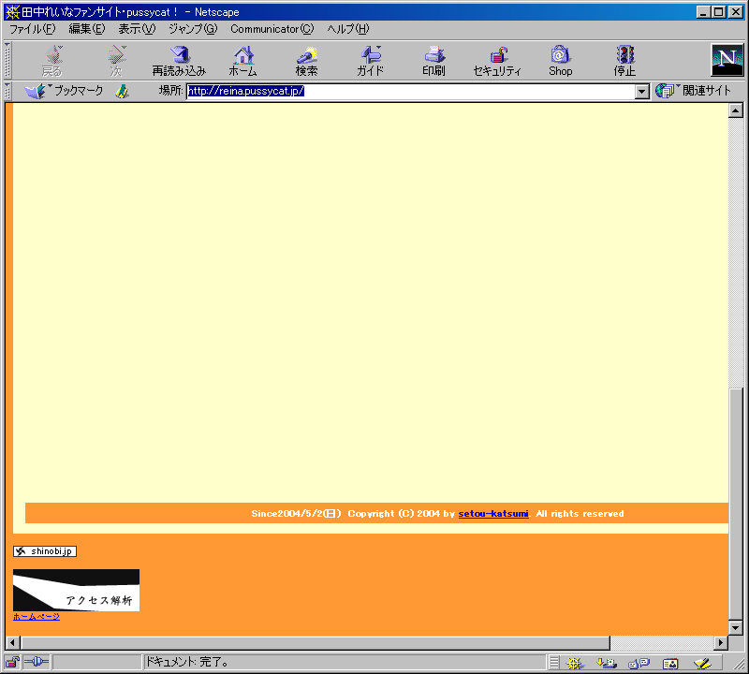Click the All rights reserved footer text
Image resolution: width=749 pixels, height=674 pixels.
click(580, 514)
